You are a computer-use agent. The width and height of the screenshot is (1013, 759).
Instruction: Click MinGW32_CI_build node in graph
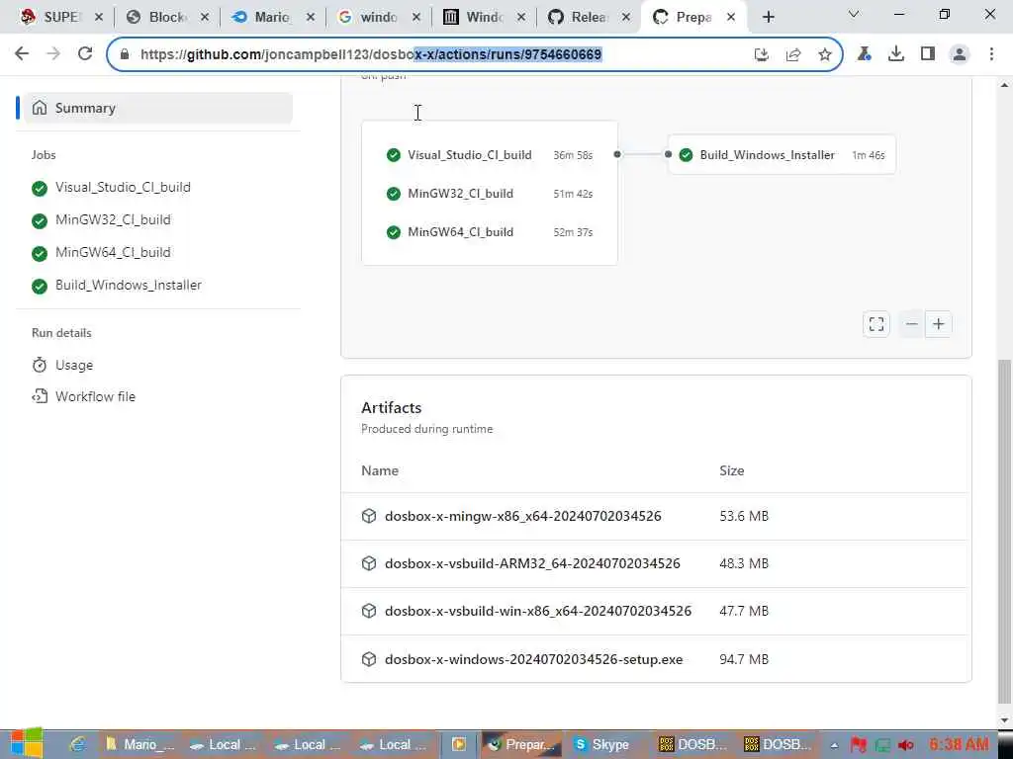[489, 194]
